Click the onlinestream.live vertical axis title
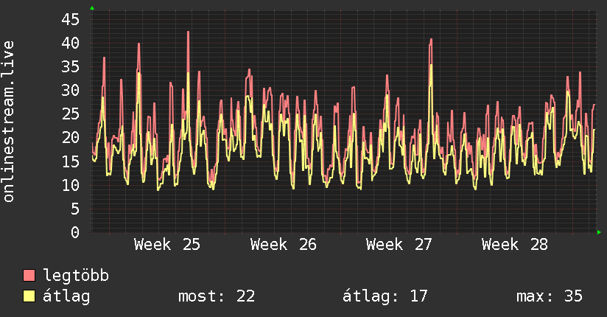 point(9,122)
